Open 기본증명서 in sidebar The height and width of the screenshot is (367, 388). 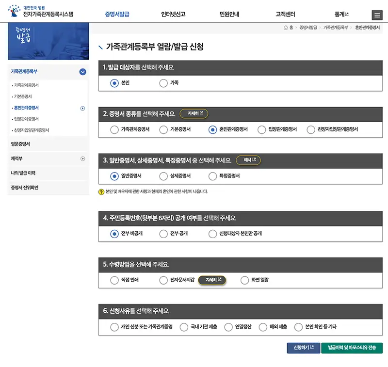(x=23, y=96)
